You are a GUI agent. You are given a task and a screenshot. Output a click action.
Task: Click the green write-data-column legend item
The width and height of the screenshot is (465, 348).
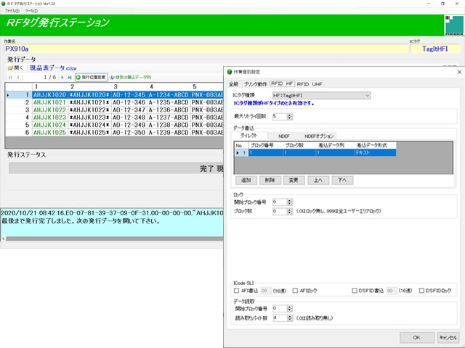coord(131,78)
